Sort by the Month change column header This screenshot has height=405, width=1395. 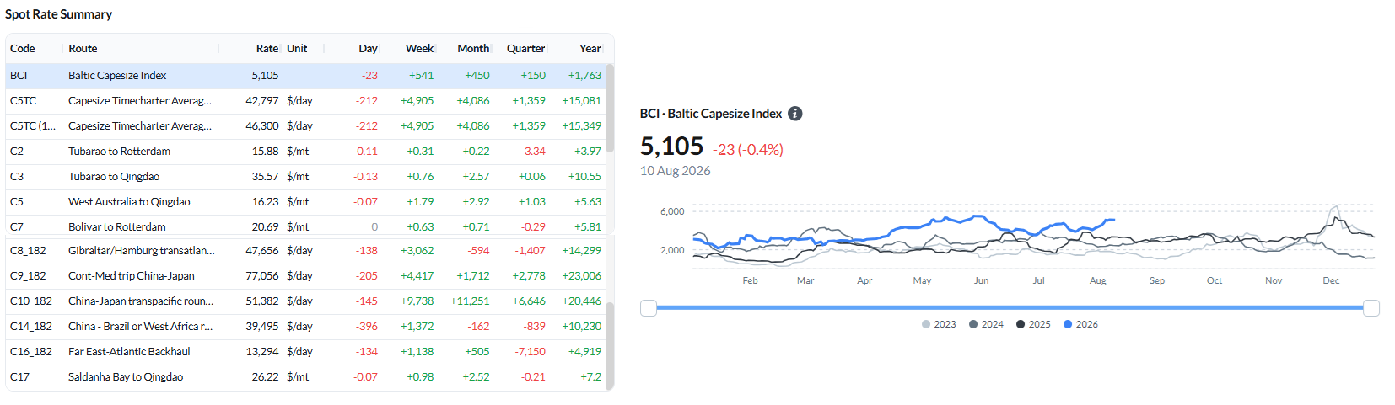coord(473,49)
